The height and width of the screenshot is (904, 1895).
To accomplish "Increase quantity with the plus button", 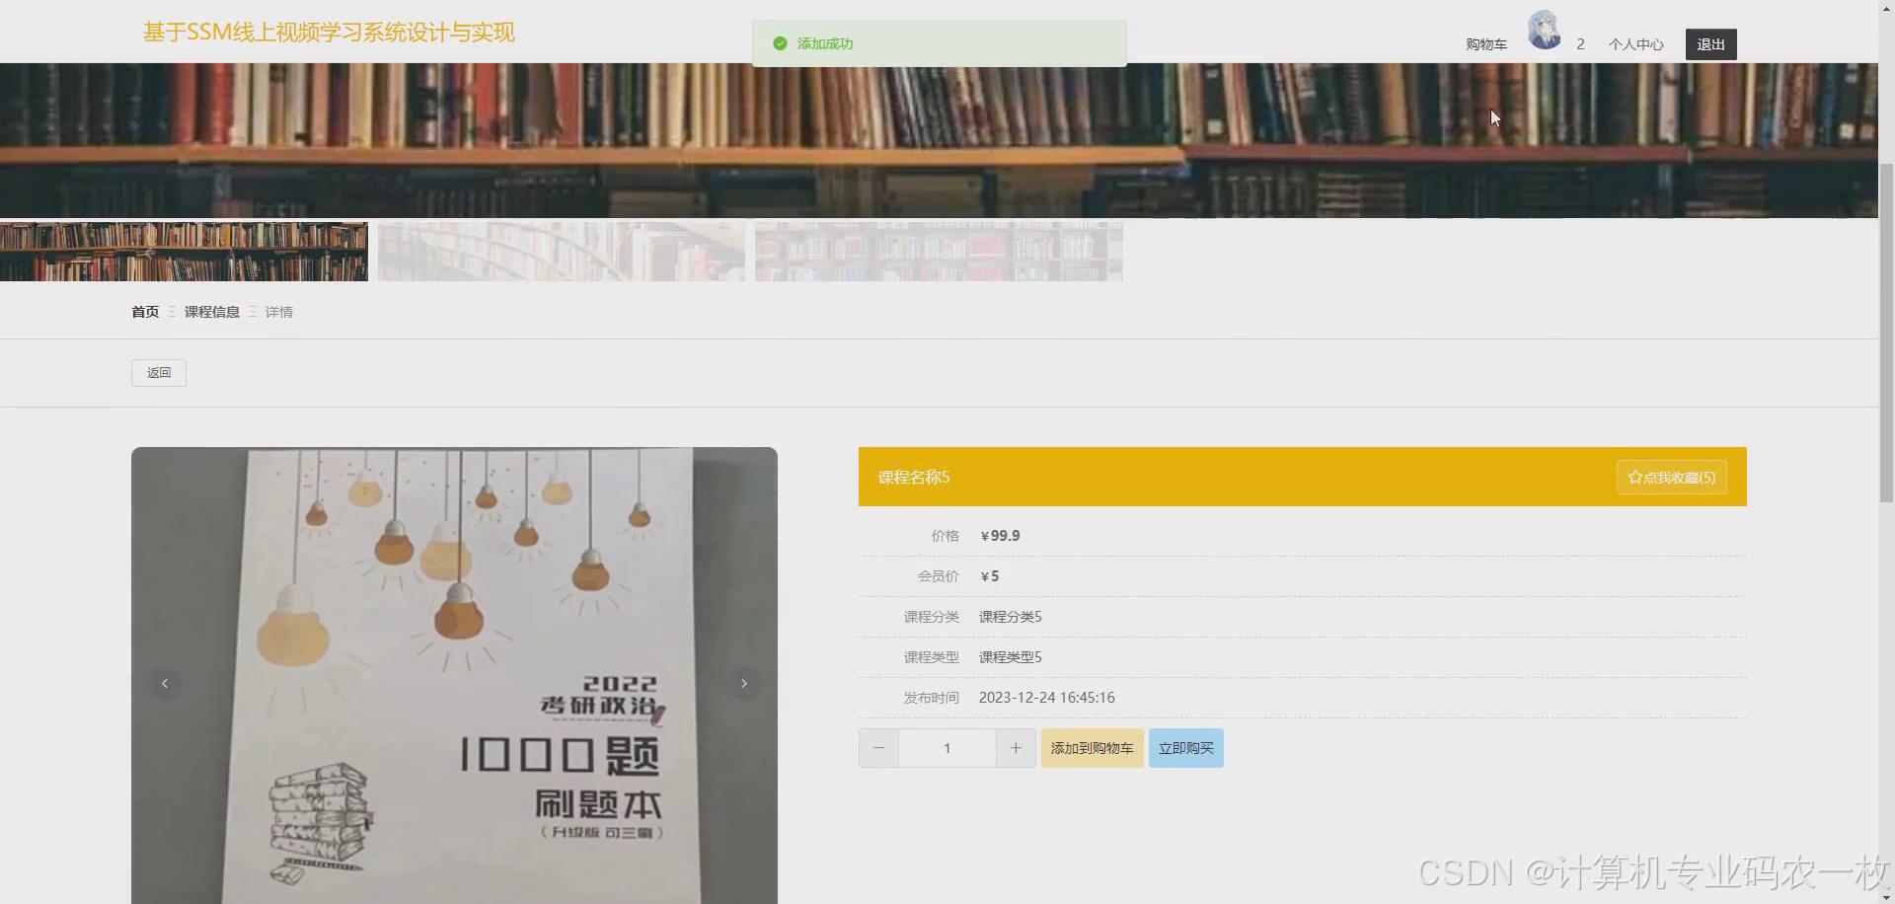I will [1016, 748].
